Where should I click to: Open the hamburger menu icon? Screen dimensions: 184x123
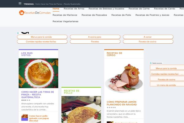coord(20,3)
